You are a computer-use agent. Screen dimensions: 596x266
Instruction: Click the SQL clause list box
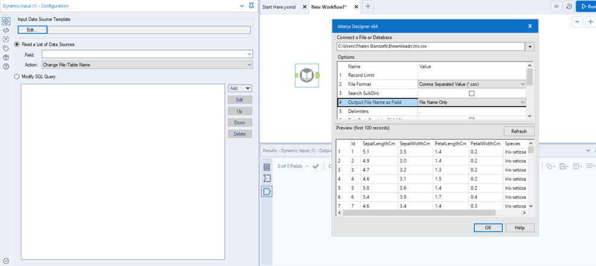point(123,171)
